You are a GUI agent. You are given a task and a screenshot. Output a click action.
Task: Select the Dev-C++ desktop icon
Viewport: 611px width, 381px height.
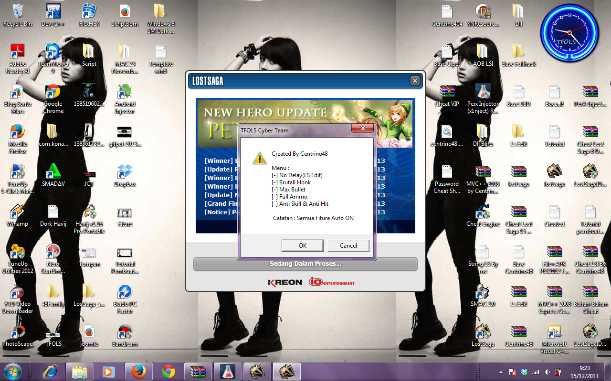[53, 15]
